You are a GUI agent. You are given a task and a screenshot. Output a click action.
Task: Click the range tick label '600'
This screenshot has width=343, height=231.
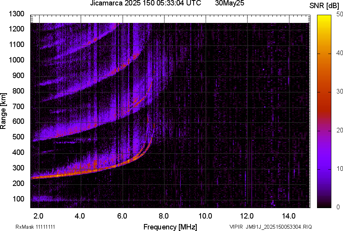18,121
